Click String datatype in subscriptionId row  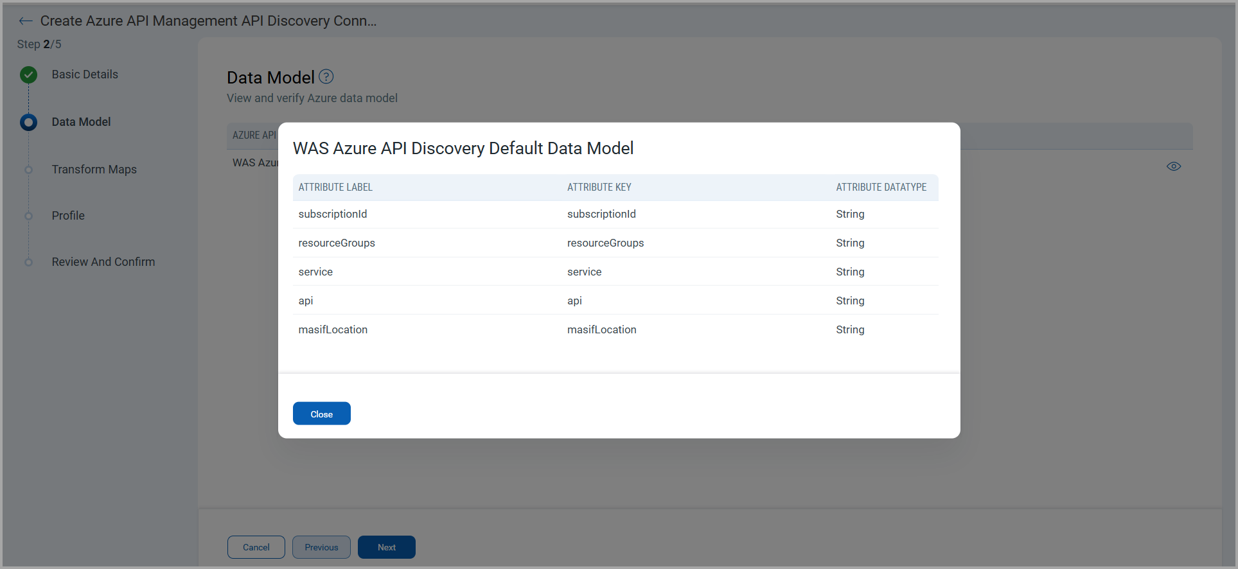pos(850,214)
